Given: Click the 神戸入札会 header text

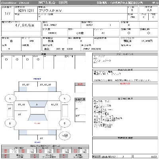Looking at the screenshot, I should point(47,3).
